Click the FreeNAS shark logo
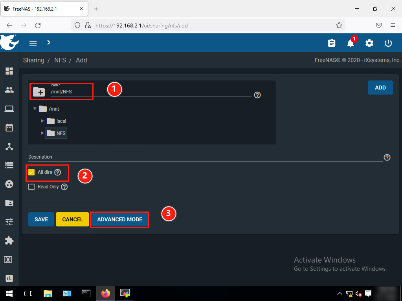 point(9,42)
